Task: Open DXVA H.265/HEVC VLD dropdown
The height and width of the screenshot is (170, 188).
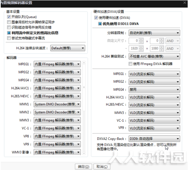Action: (154, 105)
